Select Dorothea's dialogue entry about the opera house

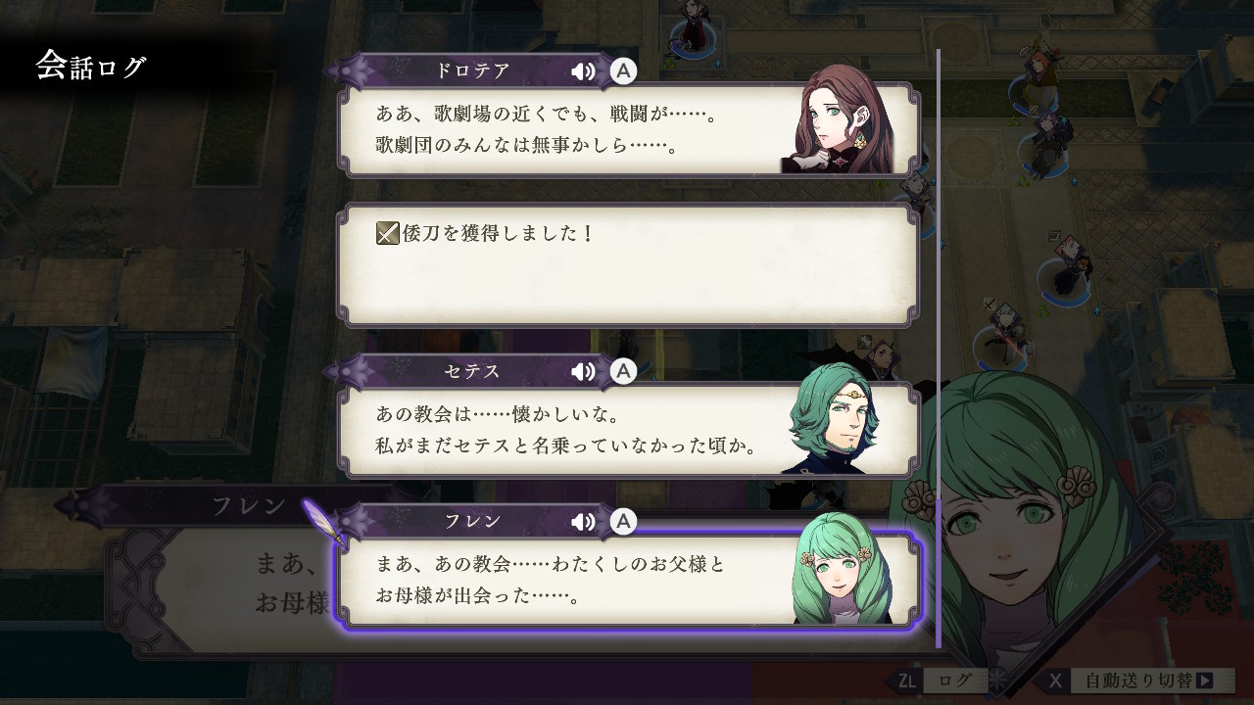click(629, 129)
